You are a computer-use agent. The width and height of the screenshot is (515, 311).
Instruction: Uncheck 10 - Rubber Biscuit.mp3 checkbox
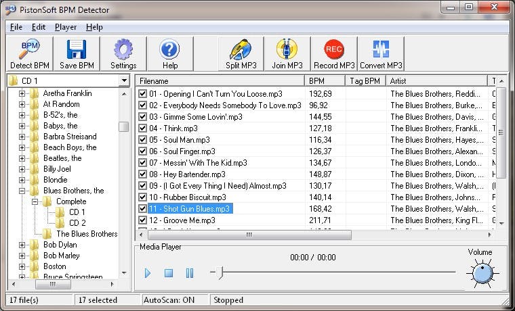[x=142, y=197]
